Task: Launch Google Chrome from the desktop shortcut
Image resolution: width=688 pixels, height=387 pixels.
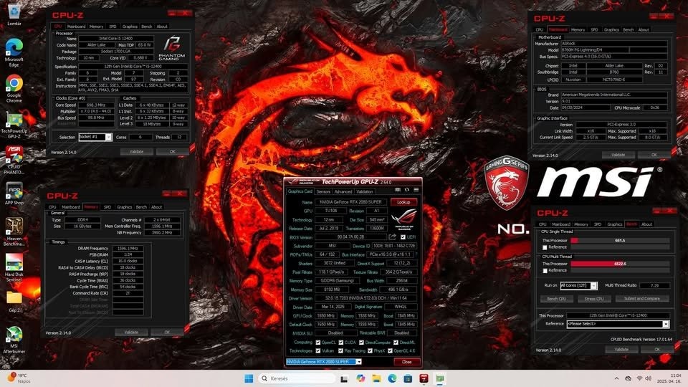Action: [x=14, y=89]
